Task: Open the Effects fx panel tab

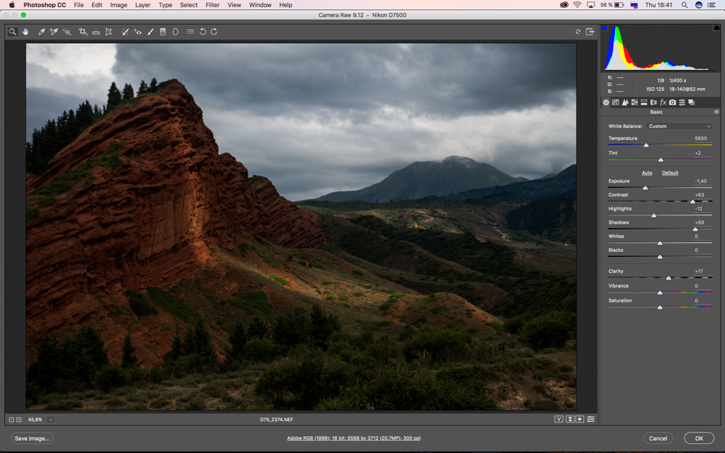Action: pos(663,103)
